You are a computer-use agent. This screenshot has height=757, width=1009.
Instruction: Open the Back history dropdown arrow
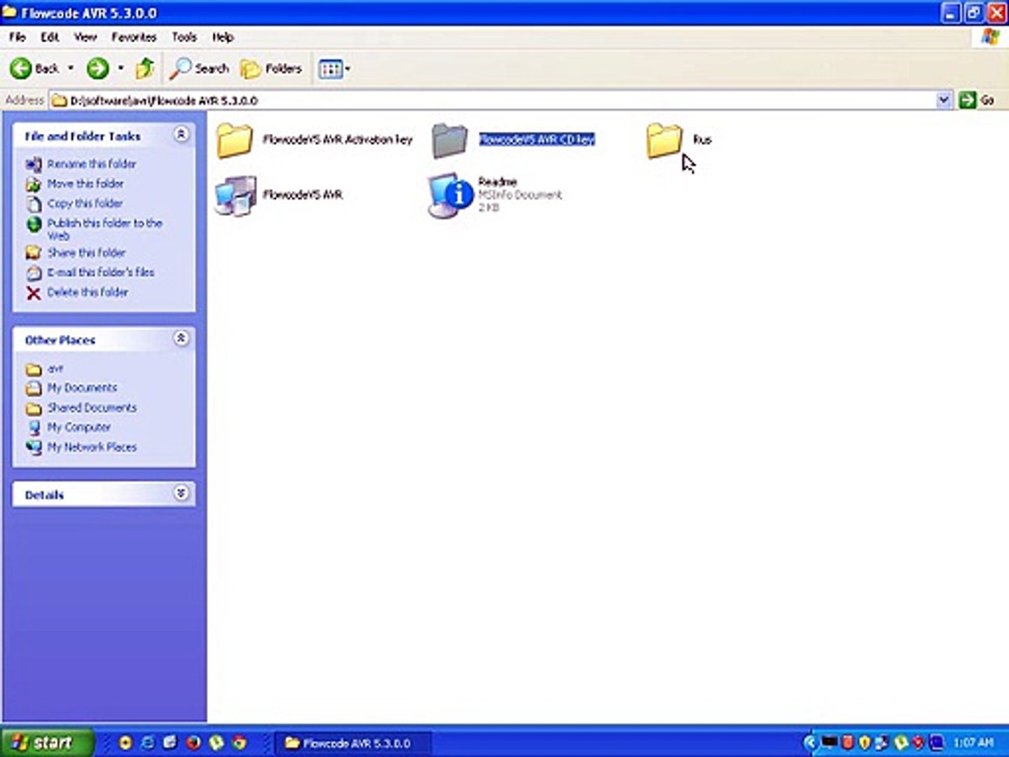click(x=71, y=68)
